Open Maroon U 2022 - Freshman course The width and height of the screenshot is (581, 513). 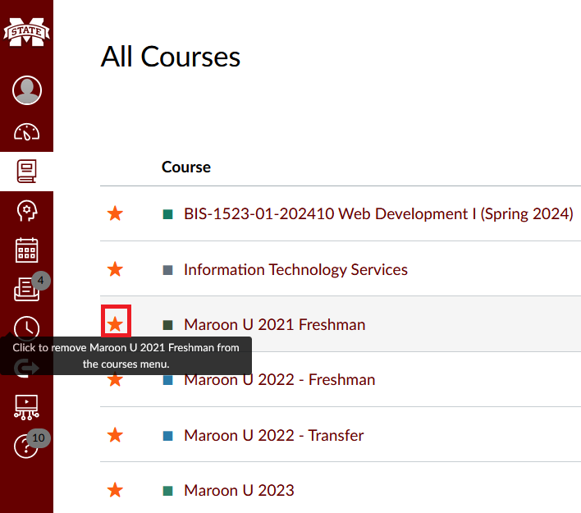click(x=280, y=379)
